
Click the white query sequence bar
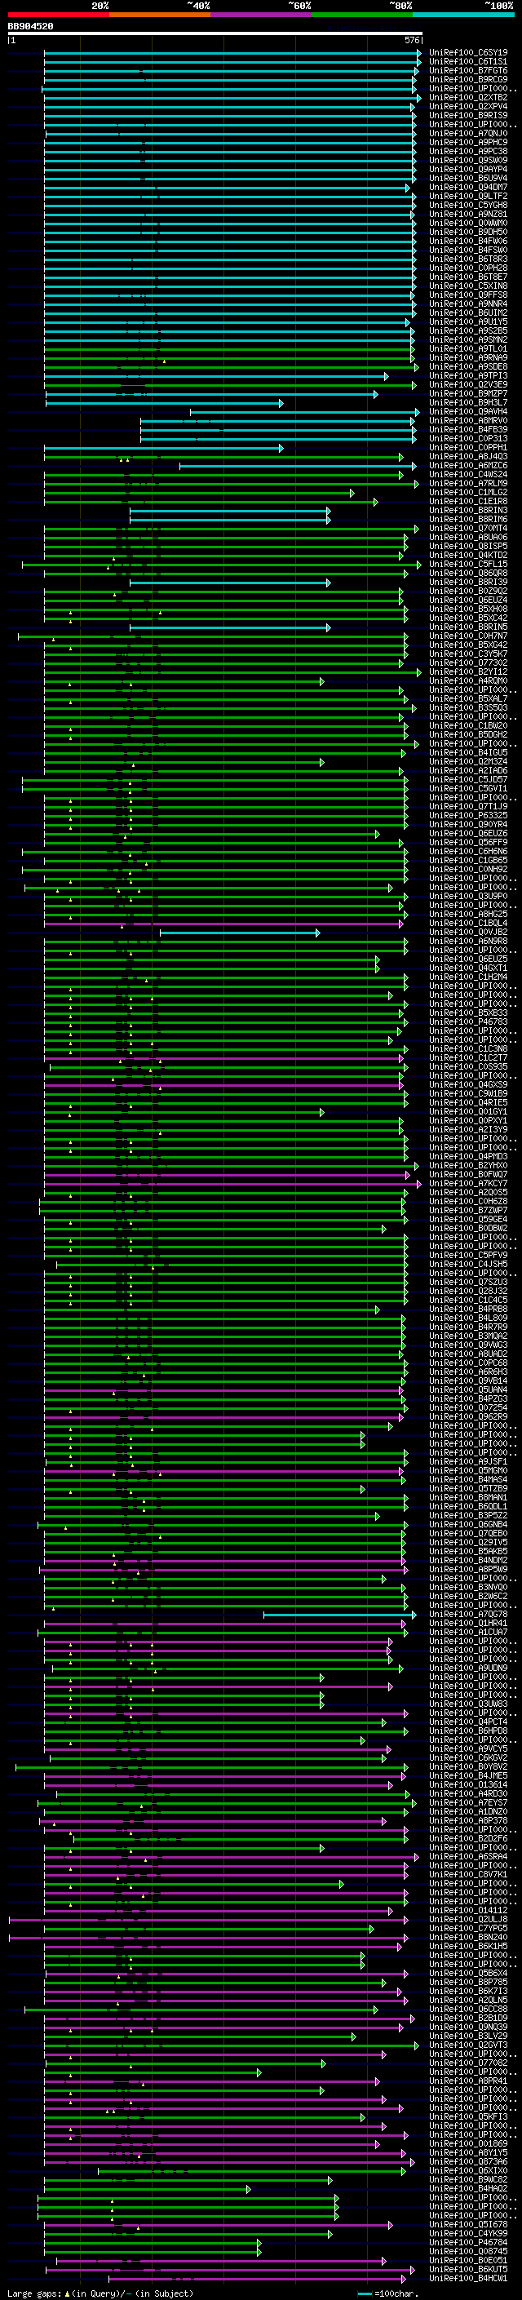pos(215,33)
